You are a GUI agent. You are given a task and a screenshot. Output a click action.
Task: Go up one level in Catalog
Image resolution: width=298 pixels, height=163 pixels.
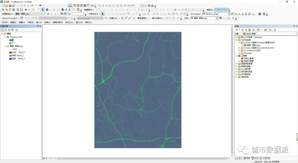coord(246,30)
